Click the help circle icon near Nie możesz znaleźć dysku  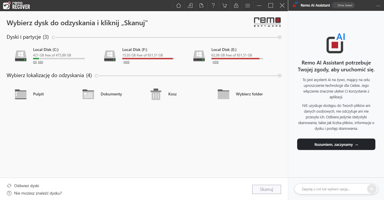9,193
